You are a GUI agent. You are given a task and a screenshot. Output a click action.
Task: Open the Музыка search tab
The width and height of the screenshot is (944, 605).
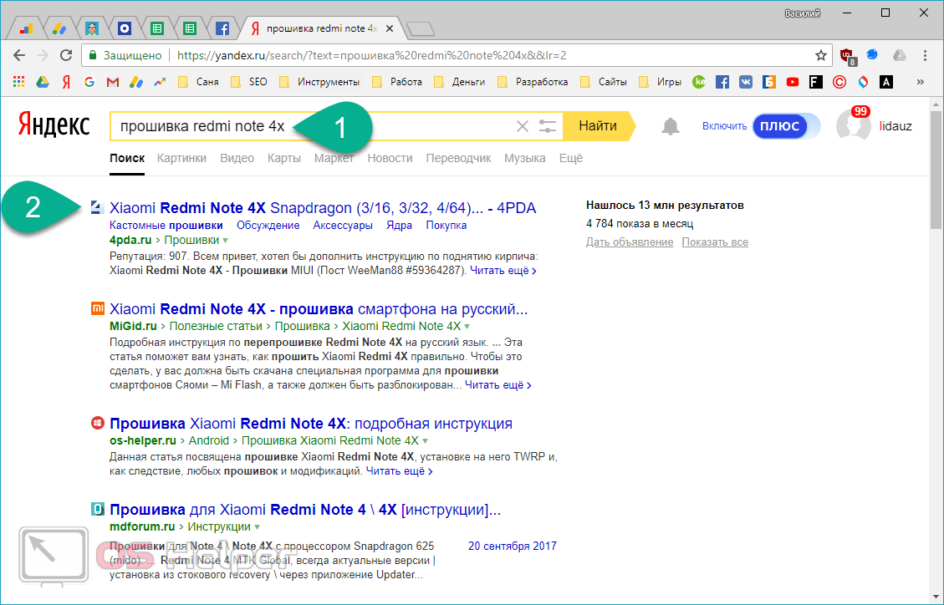(x=525, y=158)
